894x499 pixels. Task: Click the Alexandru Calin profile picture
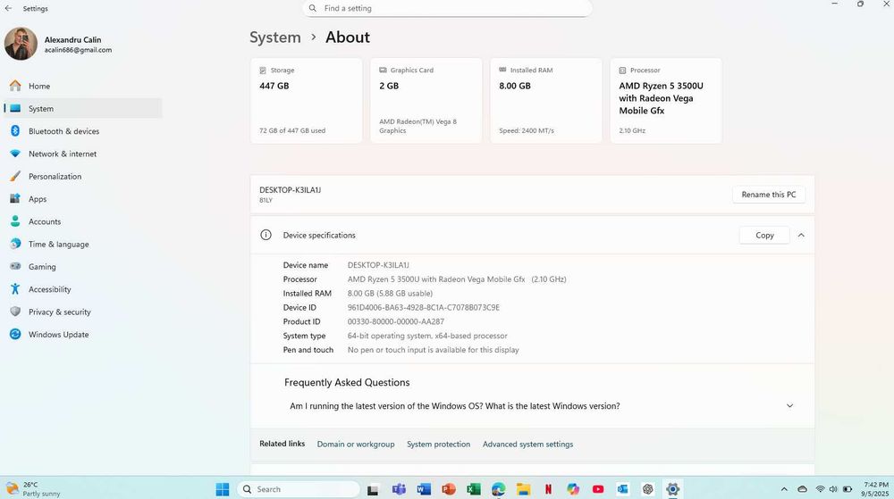tap(21, 44)
